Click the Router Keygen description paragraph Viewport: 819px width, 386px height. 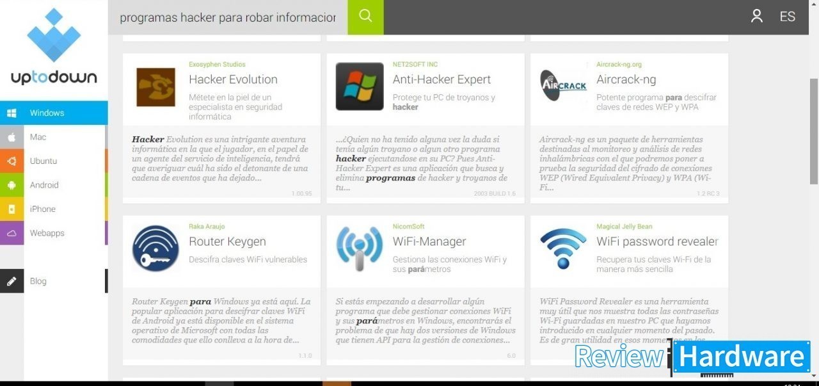(x=221, y=321)
